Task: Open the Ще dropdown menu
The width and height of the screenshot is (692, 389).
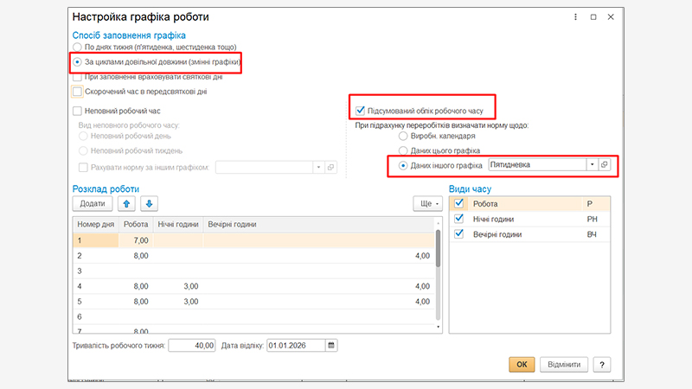Action: coord(428,204)
